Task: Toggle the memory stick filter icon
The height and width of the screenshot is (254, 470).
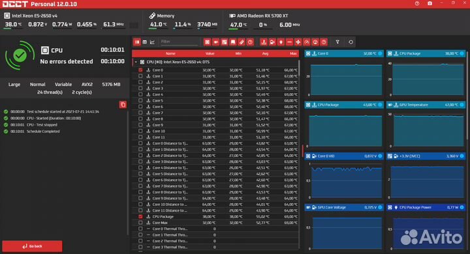Action: (242, 42)
